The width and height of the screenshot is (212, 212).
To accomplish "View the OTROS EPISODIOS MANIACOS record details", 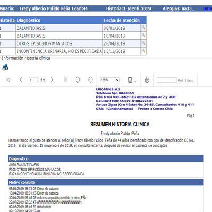I will [x=144, y=43].
